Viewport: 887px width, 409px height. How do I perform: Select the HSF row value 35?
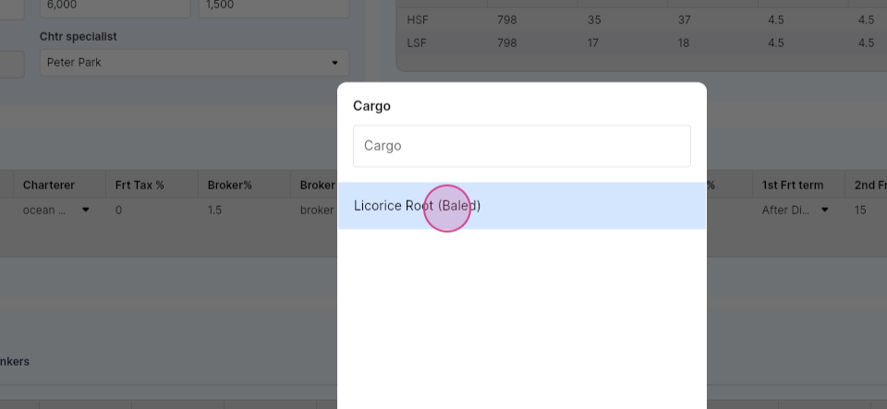click(x=593, y=20)
